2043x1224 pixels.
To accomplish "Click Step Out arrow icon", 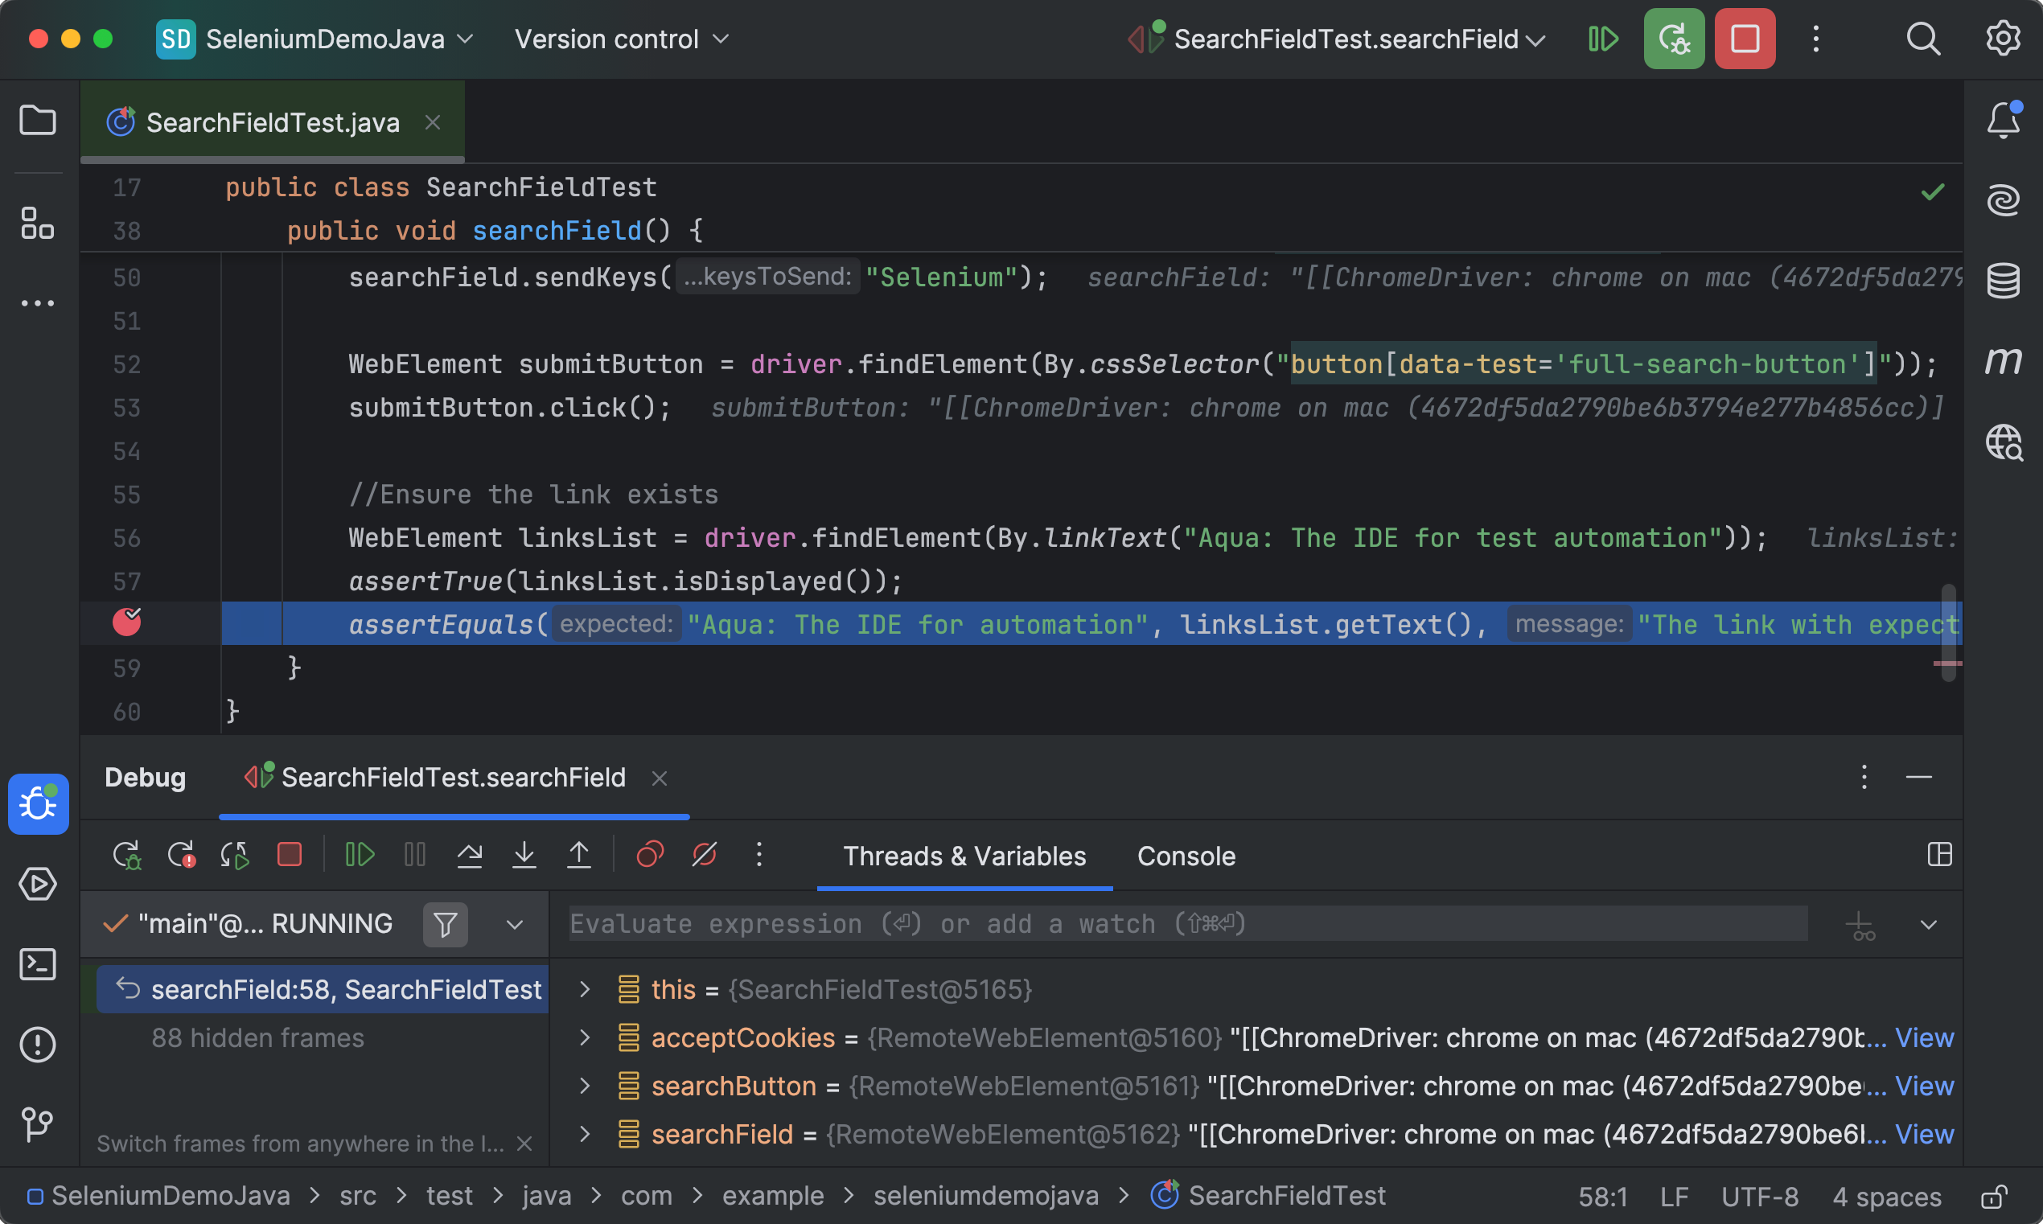I will click(579, 855).
